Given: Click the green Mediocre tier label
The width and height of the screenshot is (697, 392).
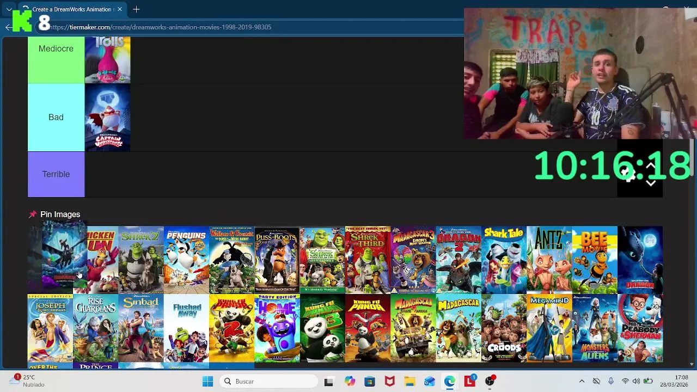Looking at the screenshot, I should point(56,59).
